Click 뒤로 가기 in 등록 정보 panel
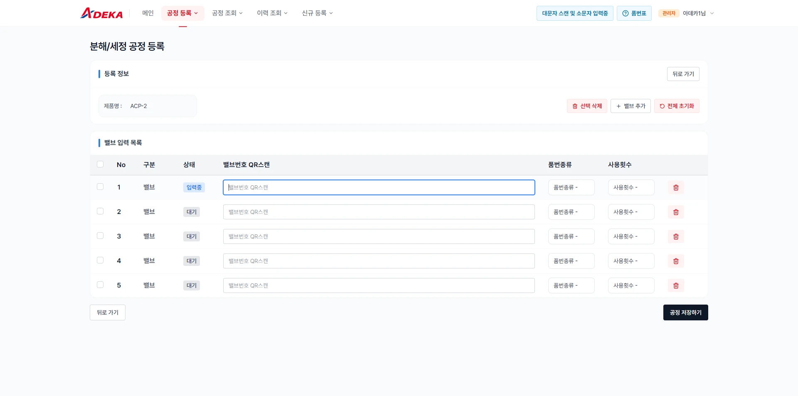Viewport: 798px width, 396px height. point(683,74)
